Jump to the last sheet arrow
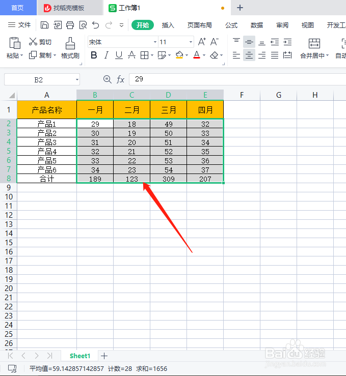 coord(50,356)
